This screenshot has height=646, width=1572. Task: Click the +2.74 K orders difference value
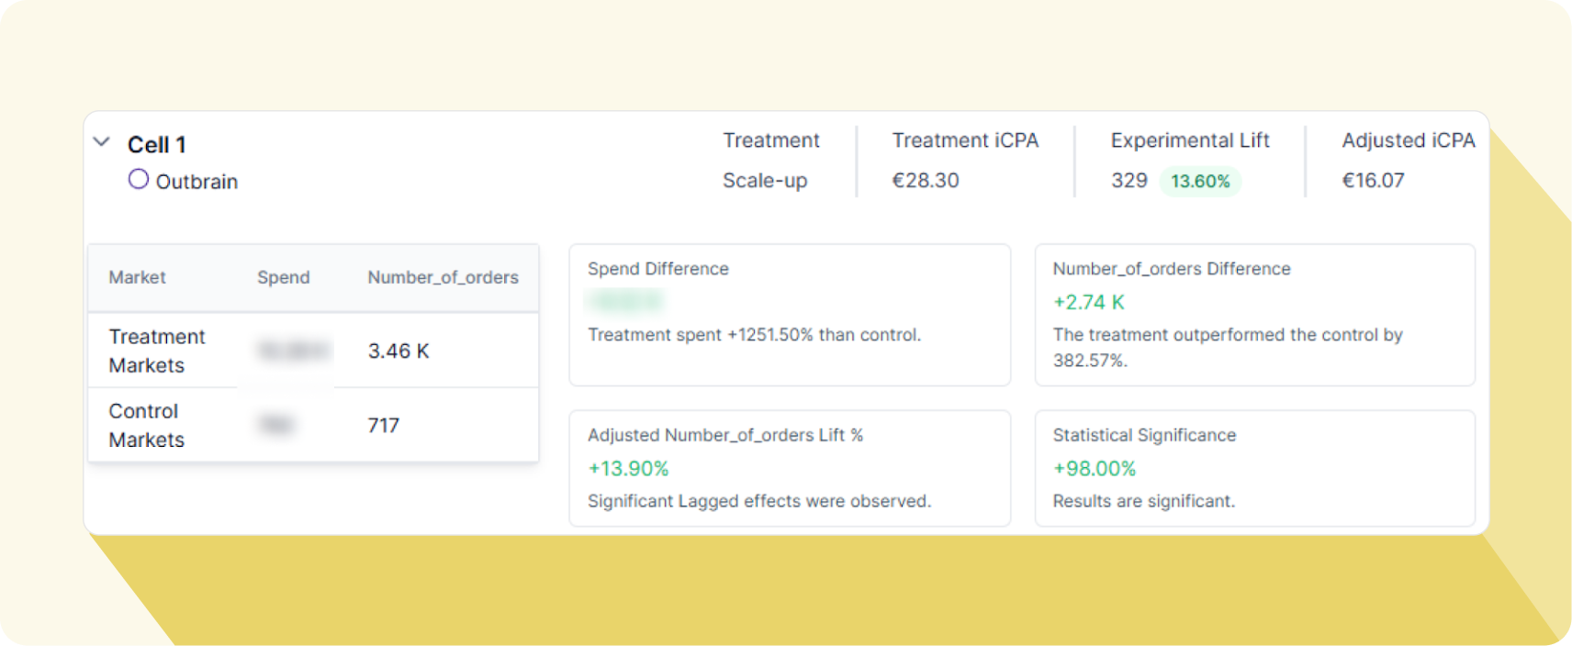(x=1088, y=302)
